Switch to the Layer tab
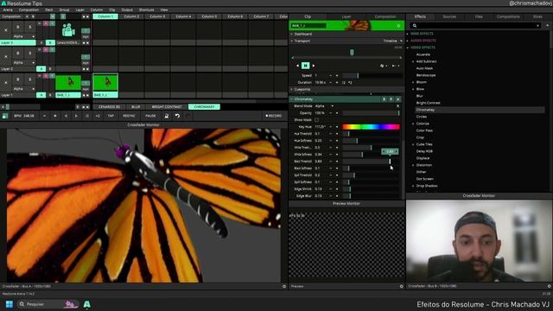The width and height of the screenshot is (553, 311). click(x=346, y=16)
